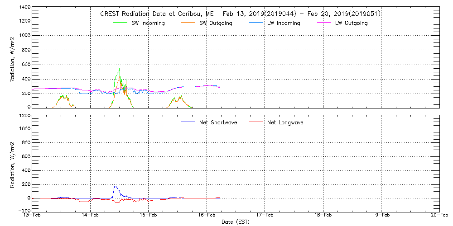453x226 pixels.
Task: Click the top chart Radiation W/m^2 axis title
Action: tap(13, 58)
